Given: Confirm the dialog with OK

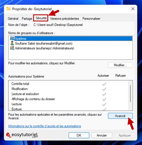Looking at the screenshot, I should point(79,135).
